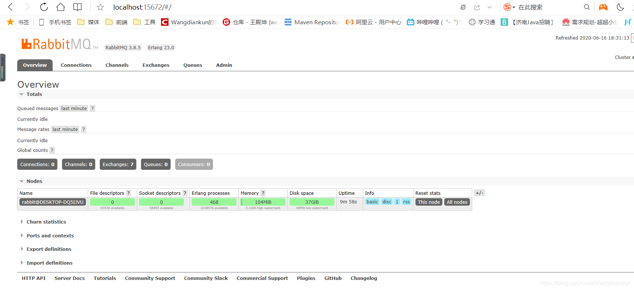This screenshot has height=290, width=634.
Task: Open 手机书签 mobile bookmarks
Action: 55,22
